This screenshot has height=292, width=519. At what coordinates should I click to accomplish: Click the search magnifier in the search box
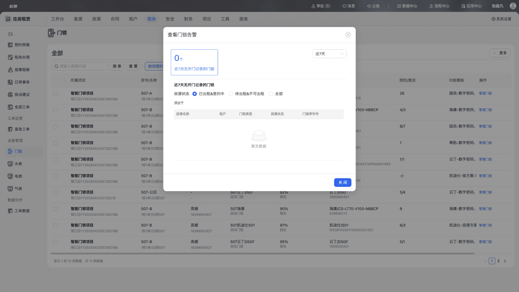(56, 66)
